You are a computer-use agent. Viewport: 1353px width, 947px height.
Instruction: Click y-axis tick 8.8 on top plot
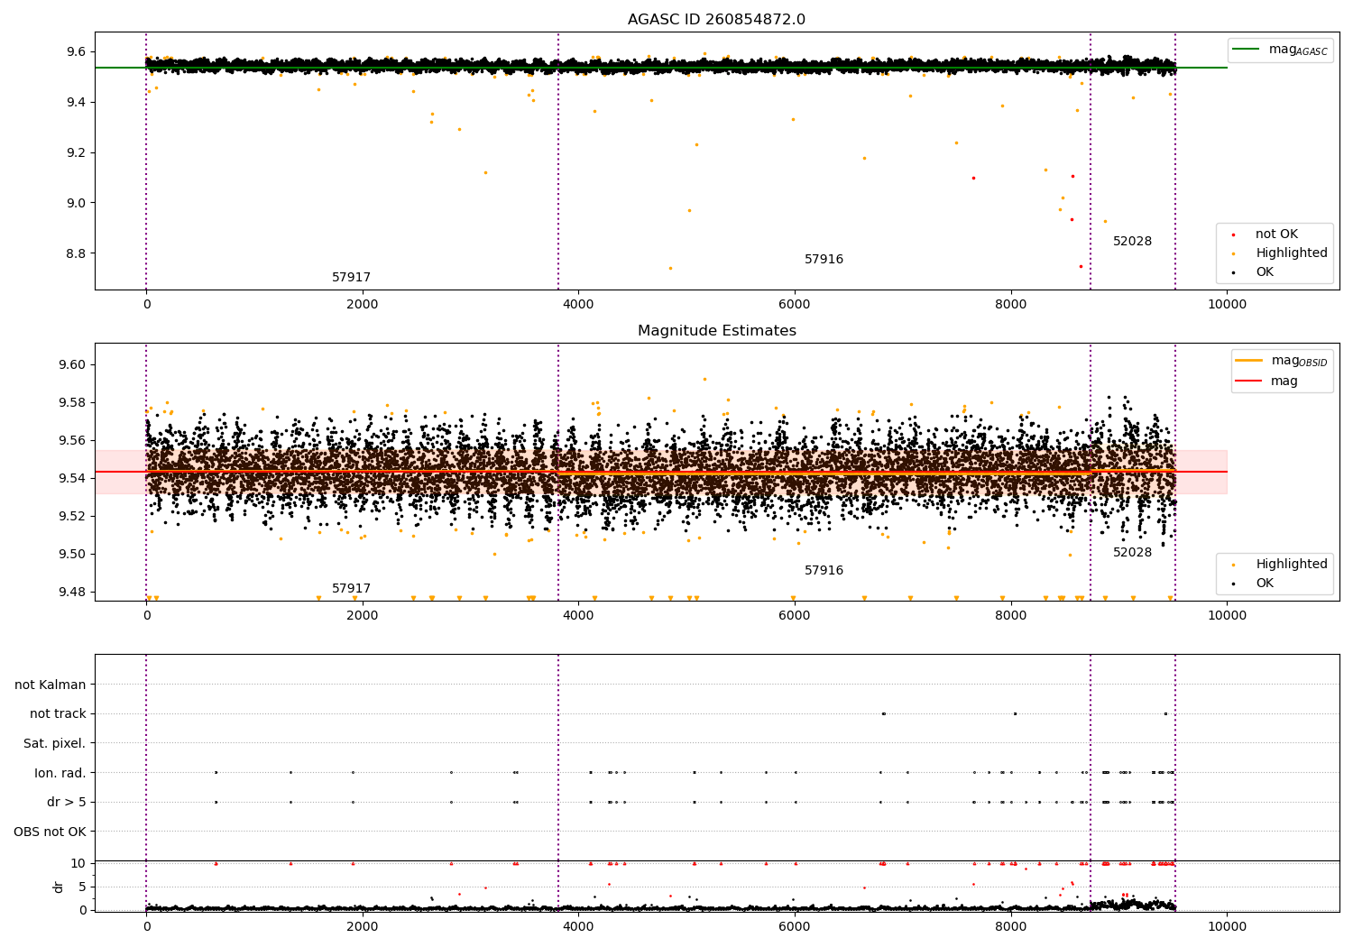(75, 253)
